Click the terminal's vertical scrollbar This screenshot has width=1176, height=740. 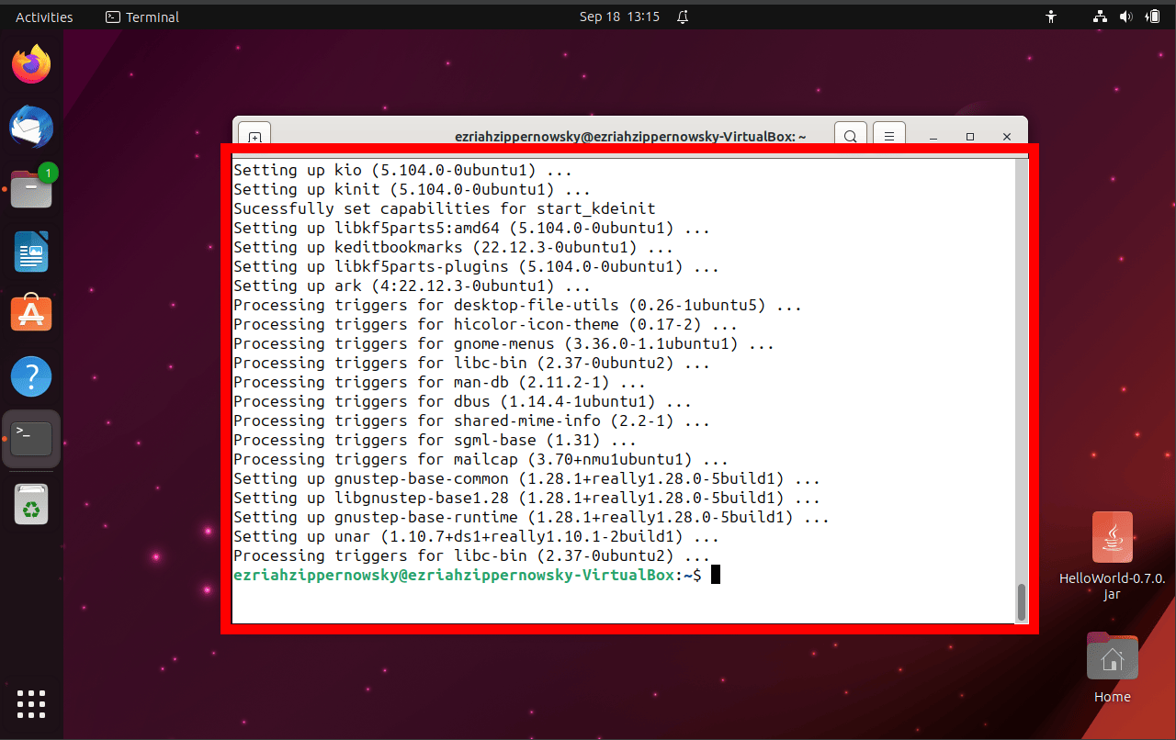[x=1021, y=601]
